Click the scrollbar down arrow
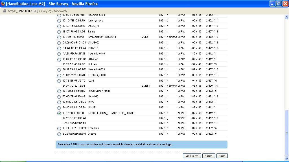289x162 pixels. click(x=287, y=158)
